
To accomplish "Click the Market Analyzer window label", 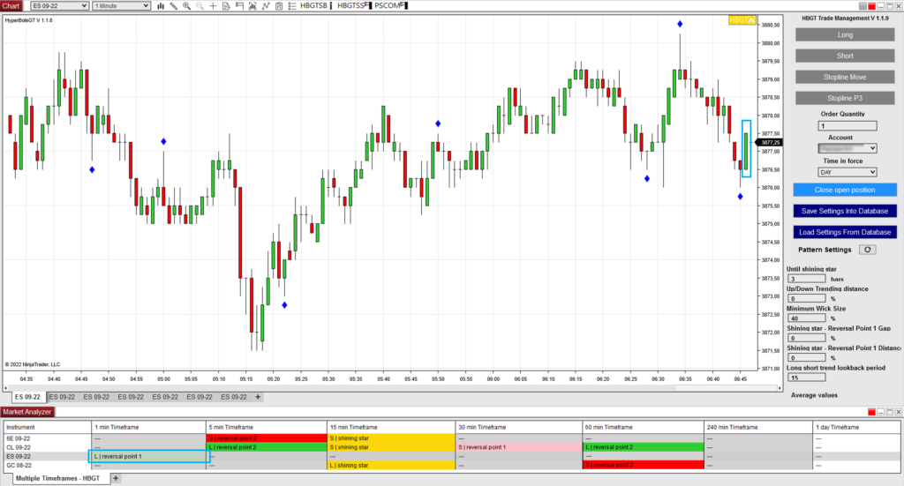I will tap(27, 412).
